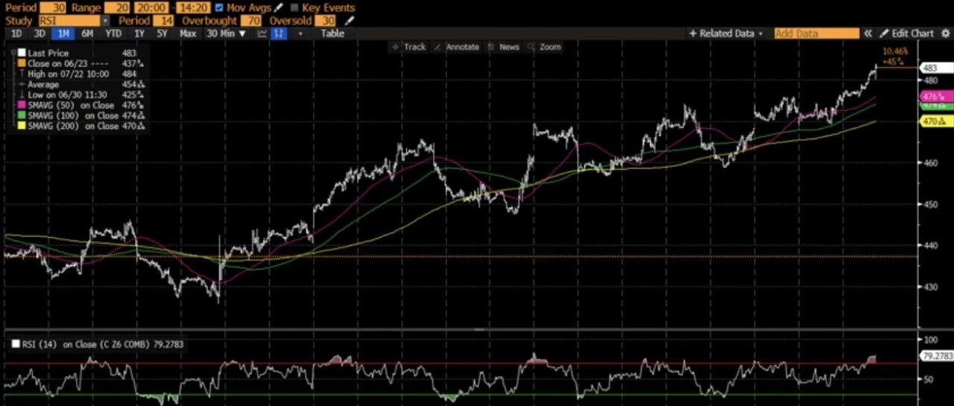
Task: Click the Range 20 input field
Action: (117, 7)
